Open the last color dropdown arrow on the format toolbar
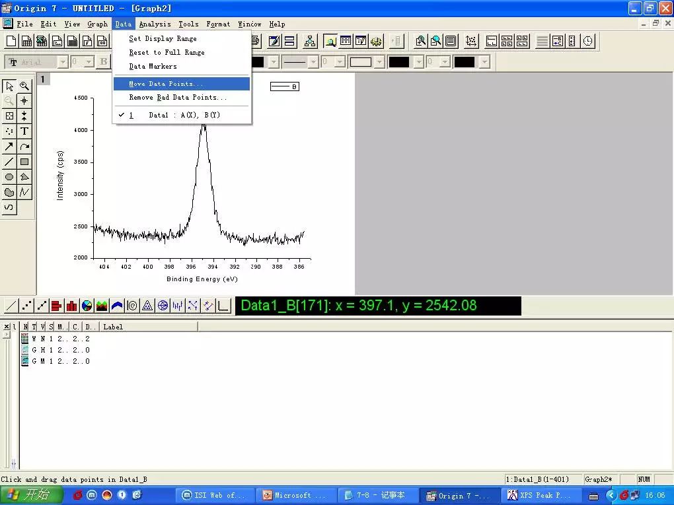Image resolution: width=674 pixels, height=505 pixels. click(x=484, y=62)
